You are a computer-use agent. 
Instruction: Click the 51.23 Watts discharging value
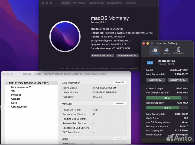pyautogui.click(x=181, y=131)
